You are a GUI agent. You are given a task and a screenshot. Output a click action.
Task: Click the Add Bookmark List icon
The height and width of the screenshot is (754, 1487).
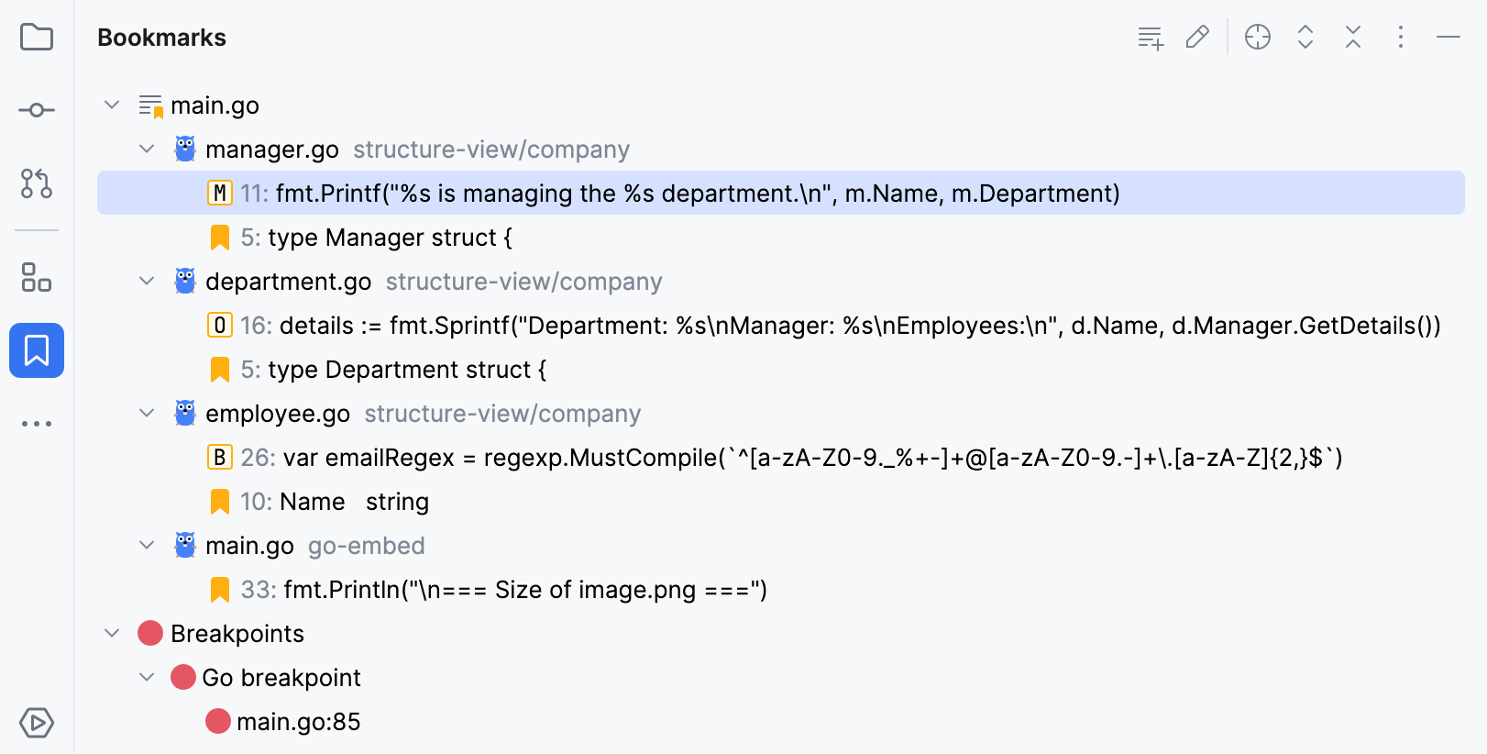click(x=1151, y=38)
